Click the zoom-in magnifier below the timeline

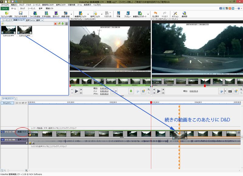[26, 171]
